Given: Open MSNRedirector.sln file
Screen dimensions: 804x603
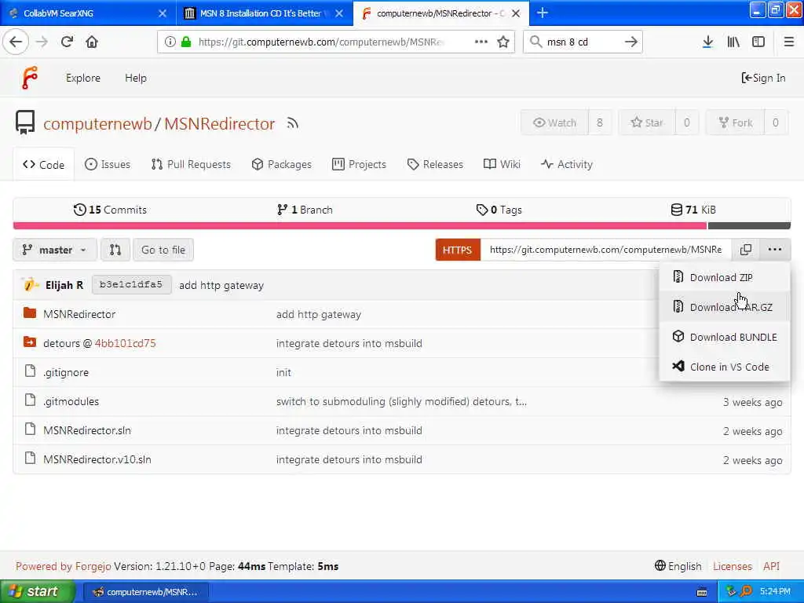Looking at the screenshot, I should [x=87, y=430].
